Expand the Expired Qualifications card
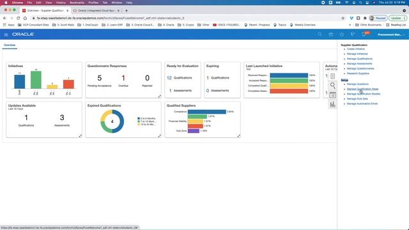 pos(159,136)
